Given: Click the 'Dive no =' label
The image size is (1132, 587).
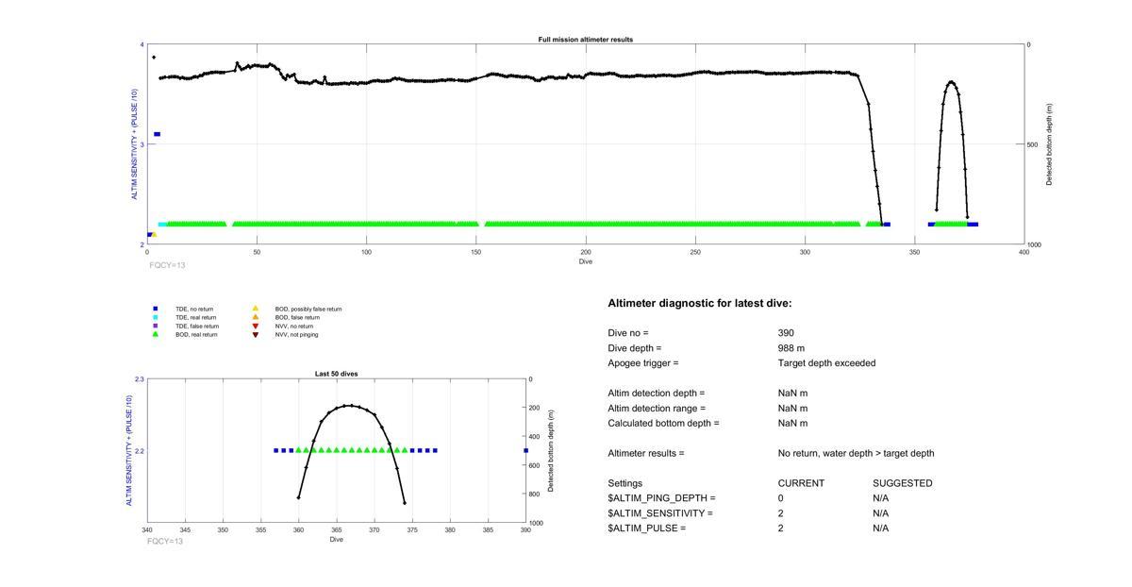Looking at the screenshot, I should (x=628, y=333).
